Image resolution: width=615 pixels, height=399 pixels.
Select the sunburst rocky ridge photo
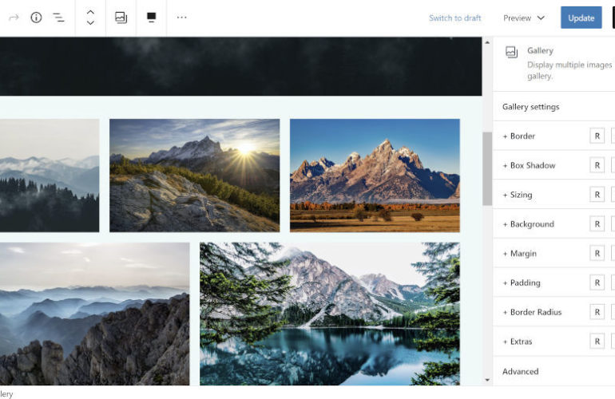195,176
